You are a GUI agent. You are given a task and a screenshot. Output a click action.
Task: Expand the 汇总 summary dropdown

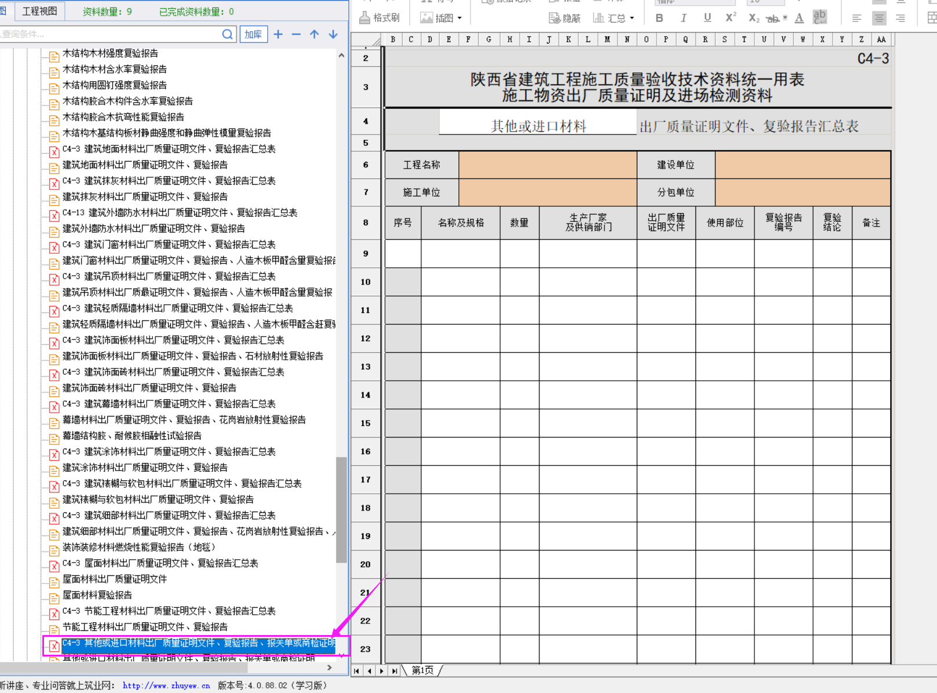[632, 18]
